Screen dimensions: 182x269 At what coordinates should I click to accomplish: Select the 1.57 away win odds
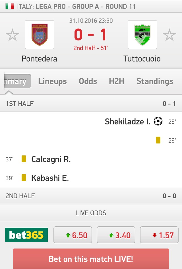(159, 235)
